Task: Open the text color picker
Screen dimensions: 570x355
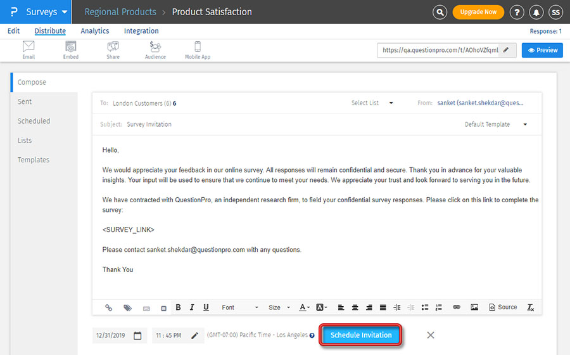Action: coord(304,307)
